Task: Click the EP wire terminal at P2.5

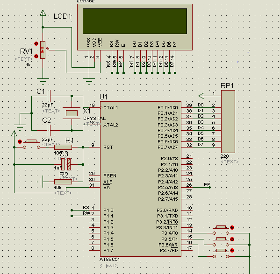Action: point(209,187)
